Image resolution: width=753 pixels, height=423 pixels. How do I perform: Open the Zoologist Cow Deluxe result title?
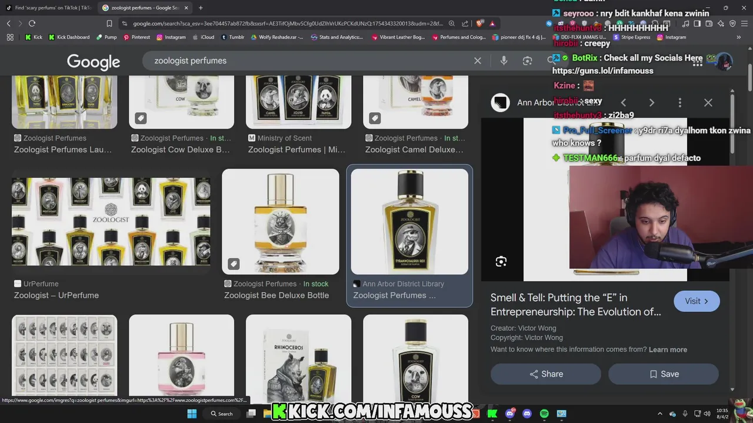(181, 149)
